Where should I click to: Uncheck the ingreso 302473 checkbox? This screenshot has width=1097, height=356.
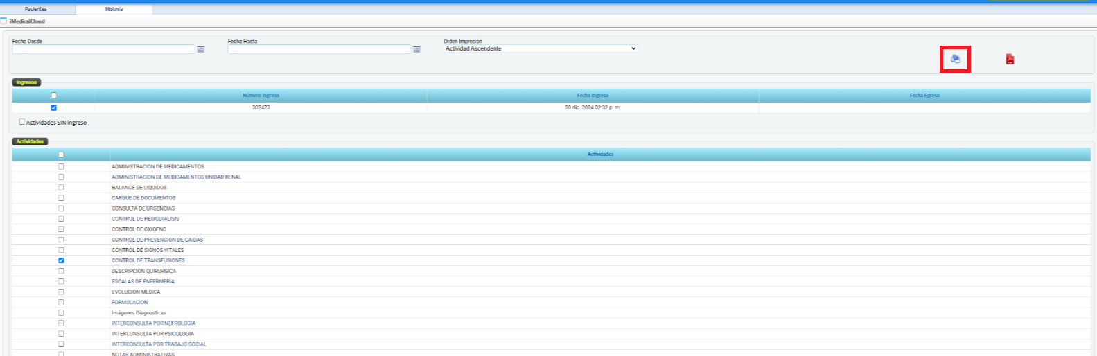[54, 108]
